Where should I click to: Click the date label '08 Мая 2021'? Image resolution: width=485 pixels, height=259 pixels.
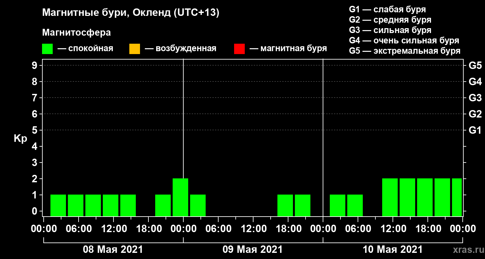click(113, 250)
